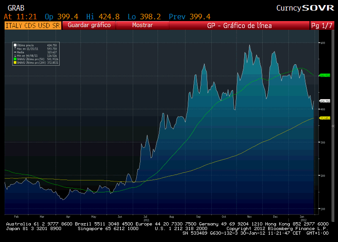Click the Apr label on the date axis
The height and width of the screenshot is (242, 338).
click(68, 217)
